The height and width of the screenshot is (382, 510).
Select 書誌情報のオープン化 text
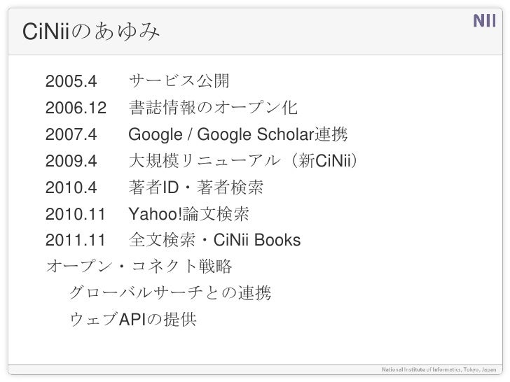[x=213, y=108]
